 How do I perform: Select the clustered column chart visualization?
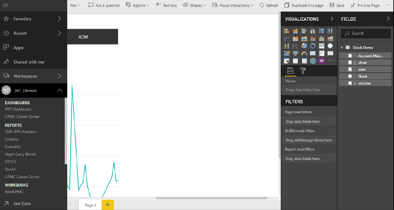313,31
